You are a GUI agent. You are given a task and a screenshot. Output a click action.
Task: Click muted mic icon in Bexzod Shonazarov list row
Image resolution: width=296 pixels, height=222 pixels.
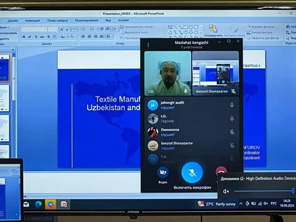(x=232, y=145)
